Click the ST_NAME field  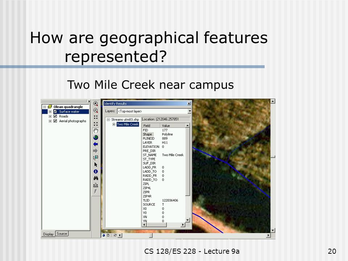[x=150, y=155]
